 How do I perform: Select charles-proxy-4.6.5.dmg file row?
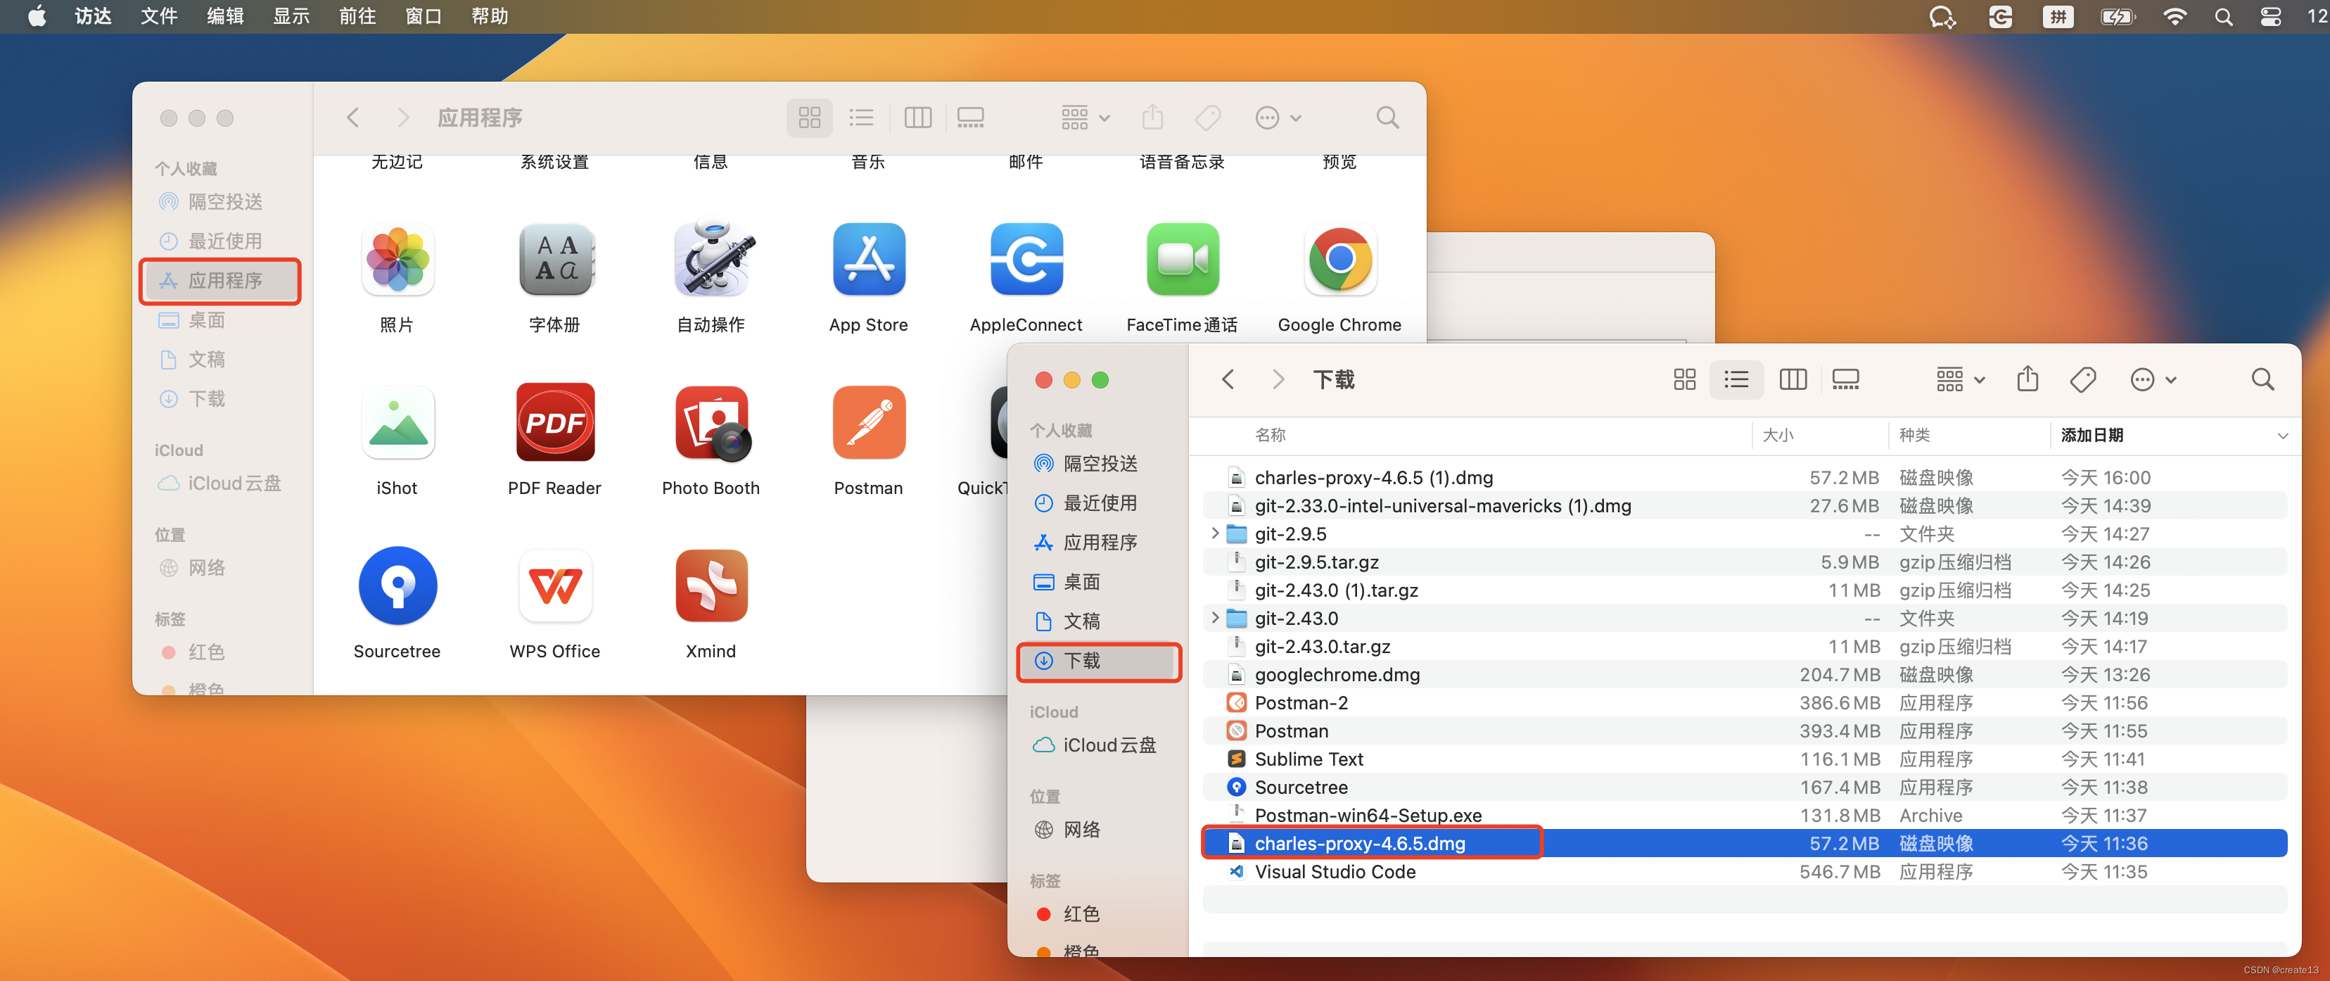(1745, 844)
